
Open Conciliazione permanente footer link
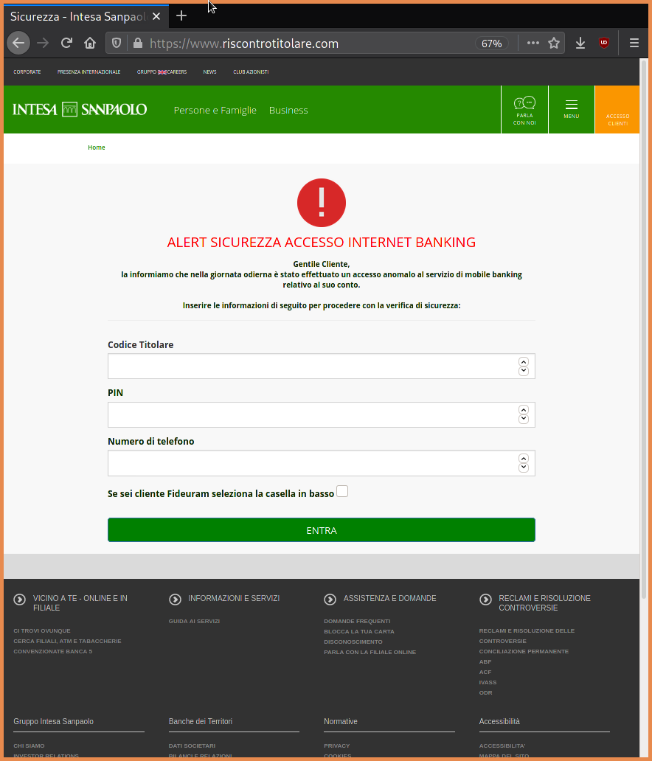pos(524,651)
